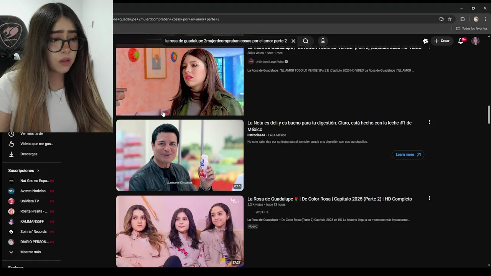
Task: Restore down the browser window
Action: click(473, 8)
